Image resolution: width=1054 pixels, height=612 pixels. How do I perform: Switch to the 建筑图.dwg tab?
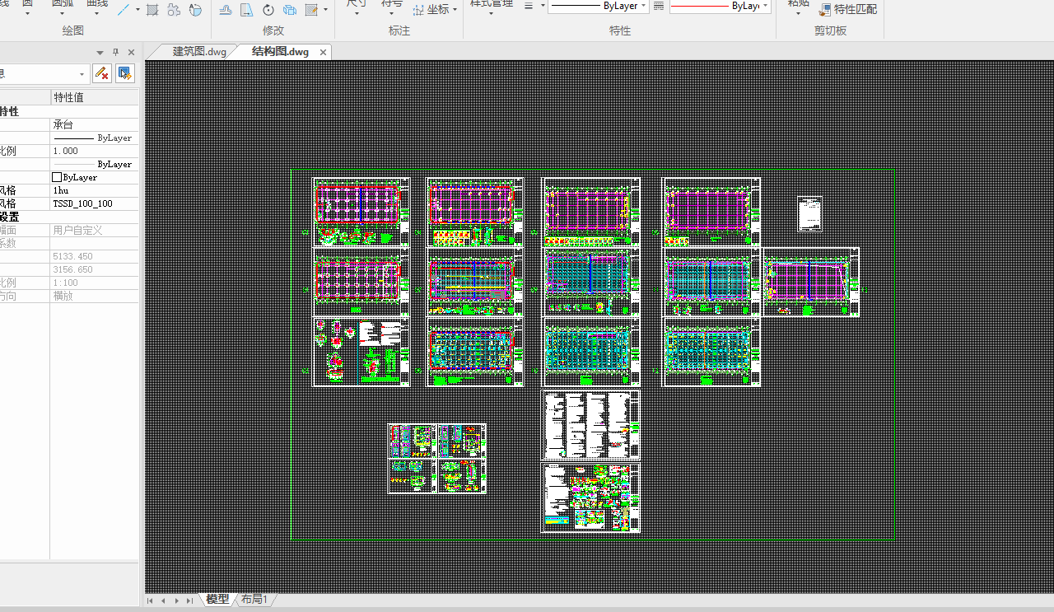198,51
